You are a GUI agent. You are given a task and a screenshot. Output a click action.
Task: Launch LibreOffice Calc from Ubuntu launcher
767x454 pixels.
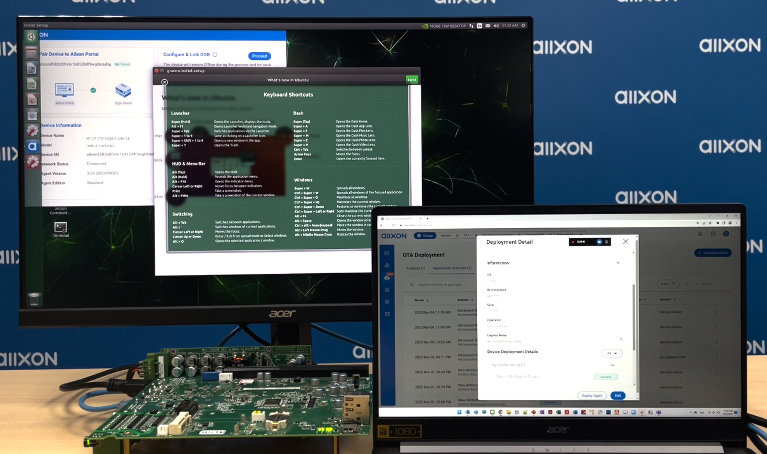click(32, 84)
